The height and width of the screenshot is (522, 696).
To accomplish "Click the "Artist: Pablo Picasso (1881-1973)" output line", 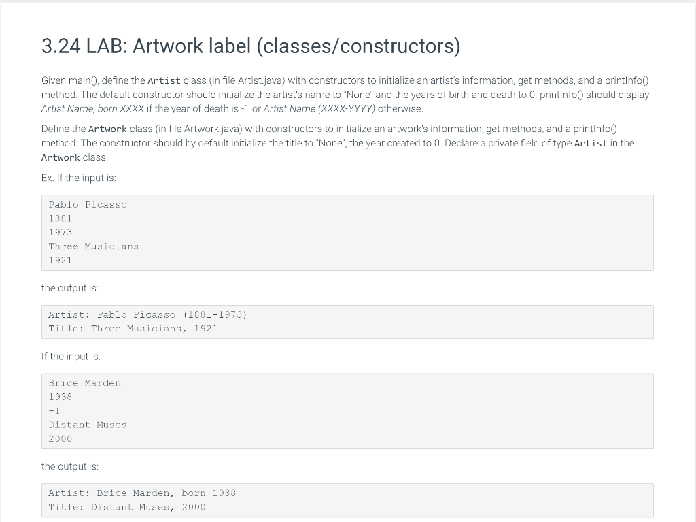I will pyautogui.click(x=147, y=315).
